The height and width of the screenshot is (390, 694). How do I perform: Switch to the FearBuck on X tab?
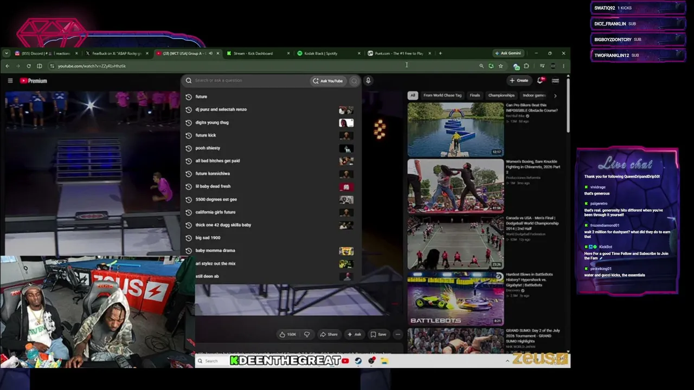pos(117,54)
